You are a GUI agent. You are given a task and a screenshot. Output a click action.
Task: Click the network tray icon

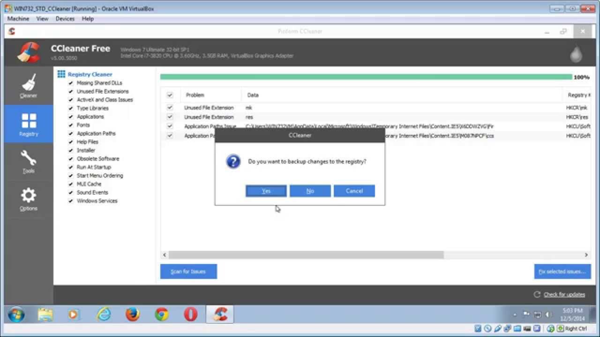tap(537, 315)
